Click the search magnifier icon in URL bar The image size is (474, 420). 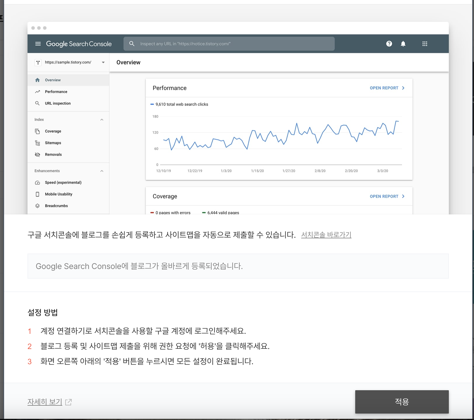click(132, 44)
